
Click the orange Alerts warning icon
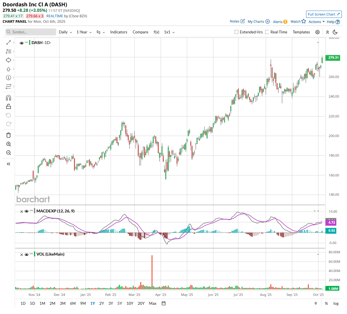pos(285,22)
